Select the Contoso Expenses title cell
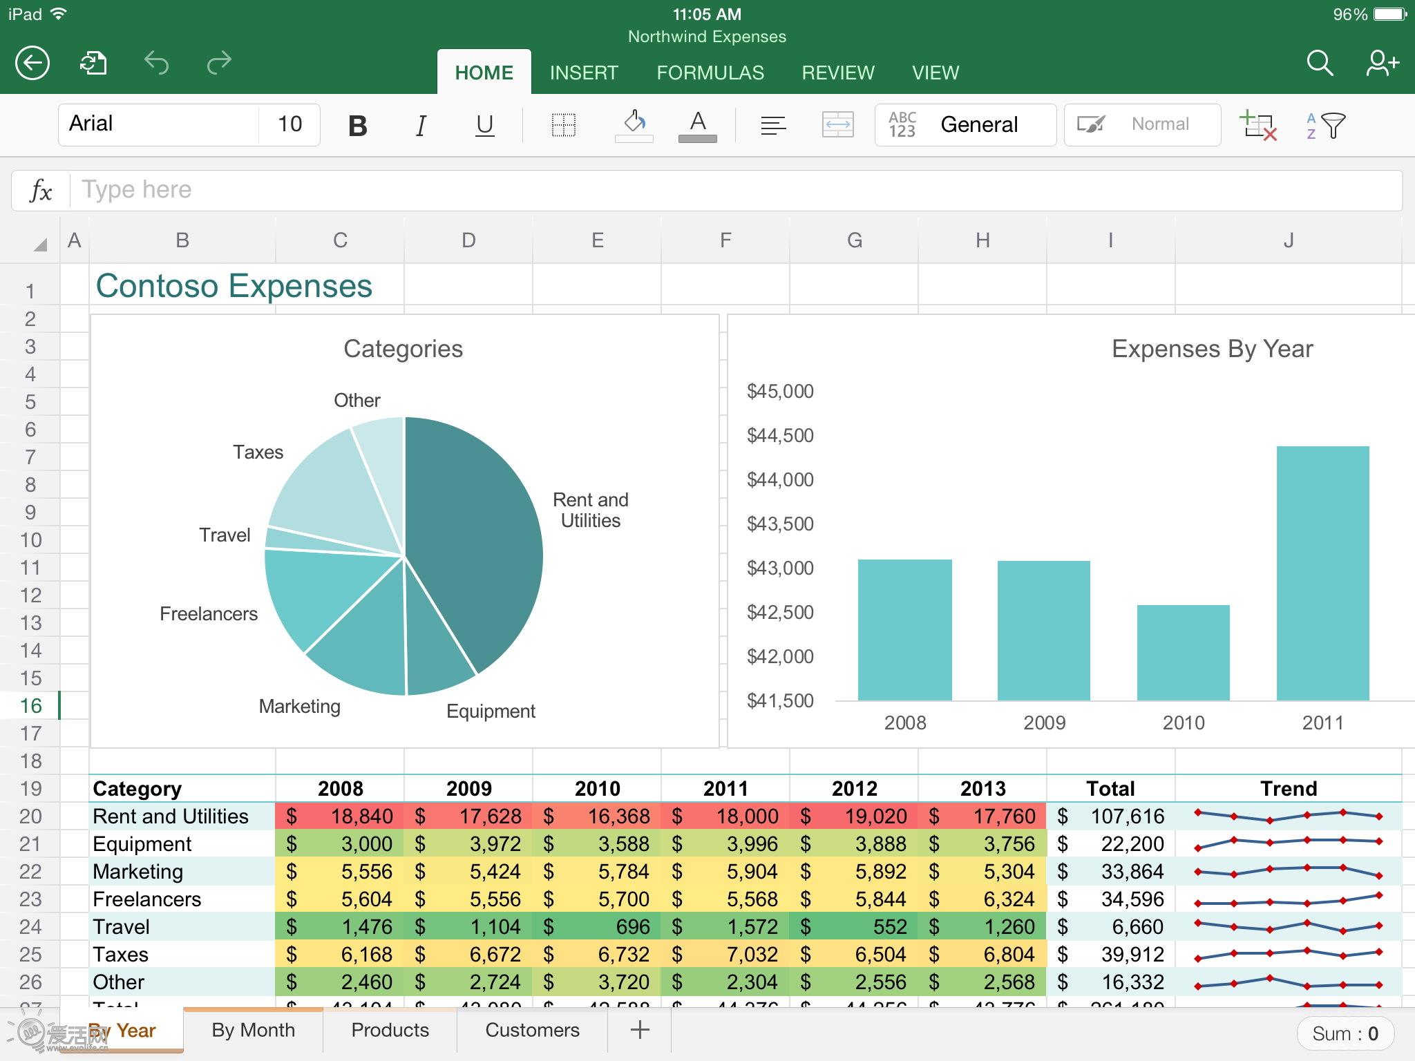This screenshot has width=1415, height=1061. 234,285
